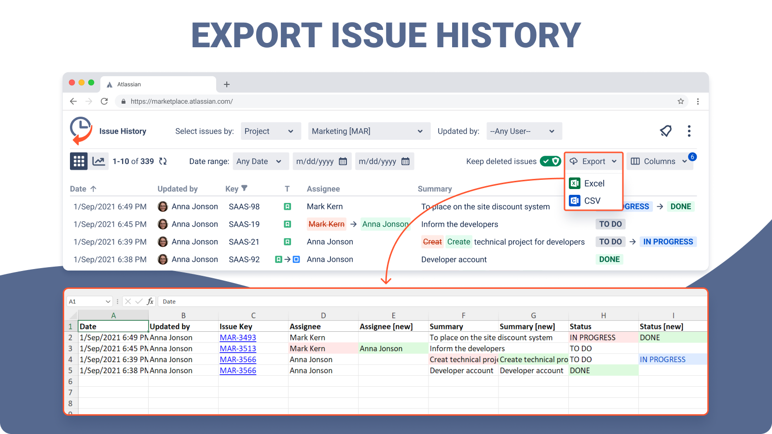Click the refresh icon next to 339
The width and height of the screenshot is (772, 434).
163,161
